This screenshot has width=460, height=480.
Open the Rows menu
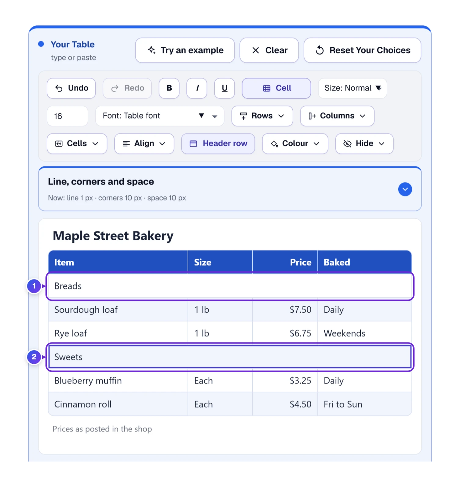coord(262,116)
